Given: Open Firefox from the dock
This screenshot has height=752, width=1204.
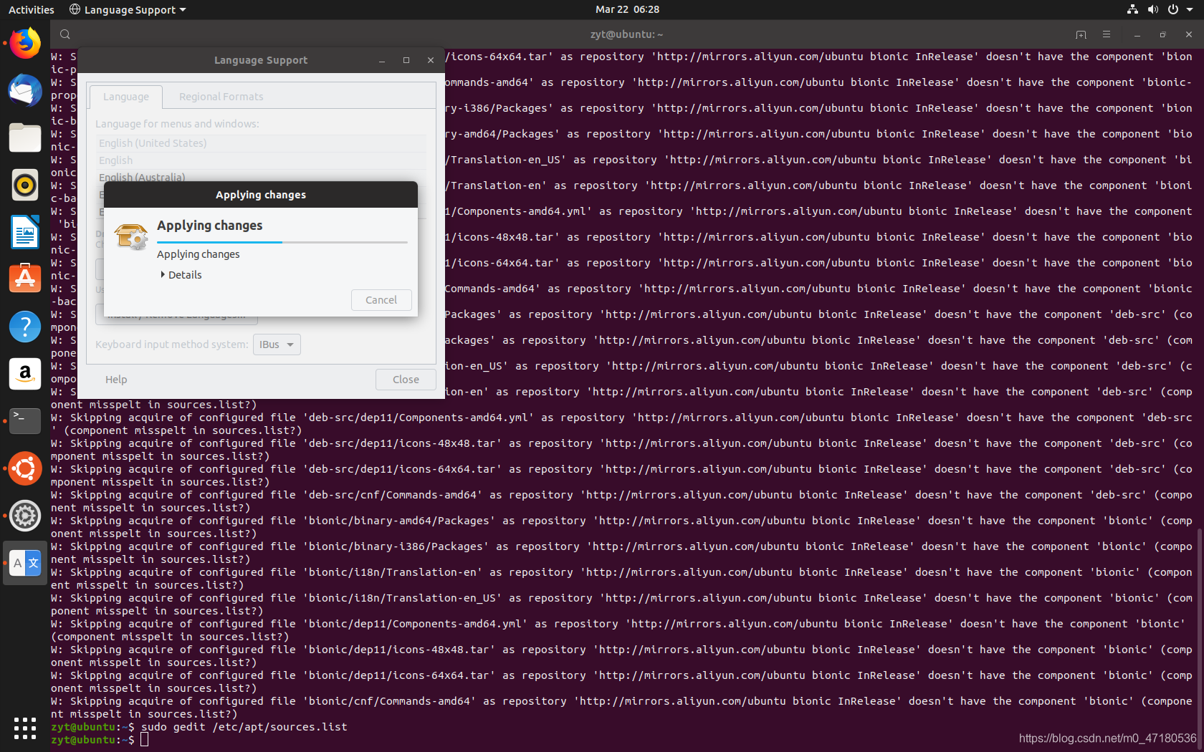Looking at the screenshot, I should point(25,44).
